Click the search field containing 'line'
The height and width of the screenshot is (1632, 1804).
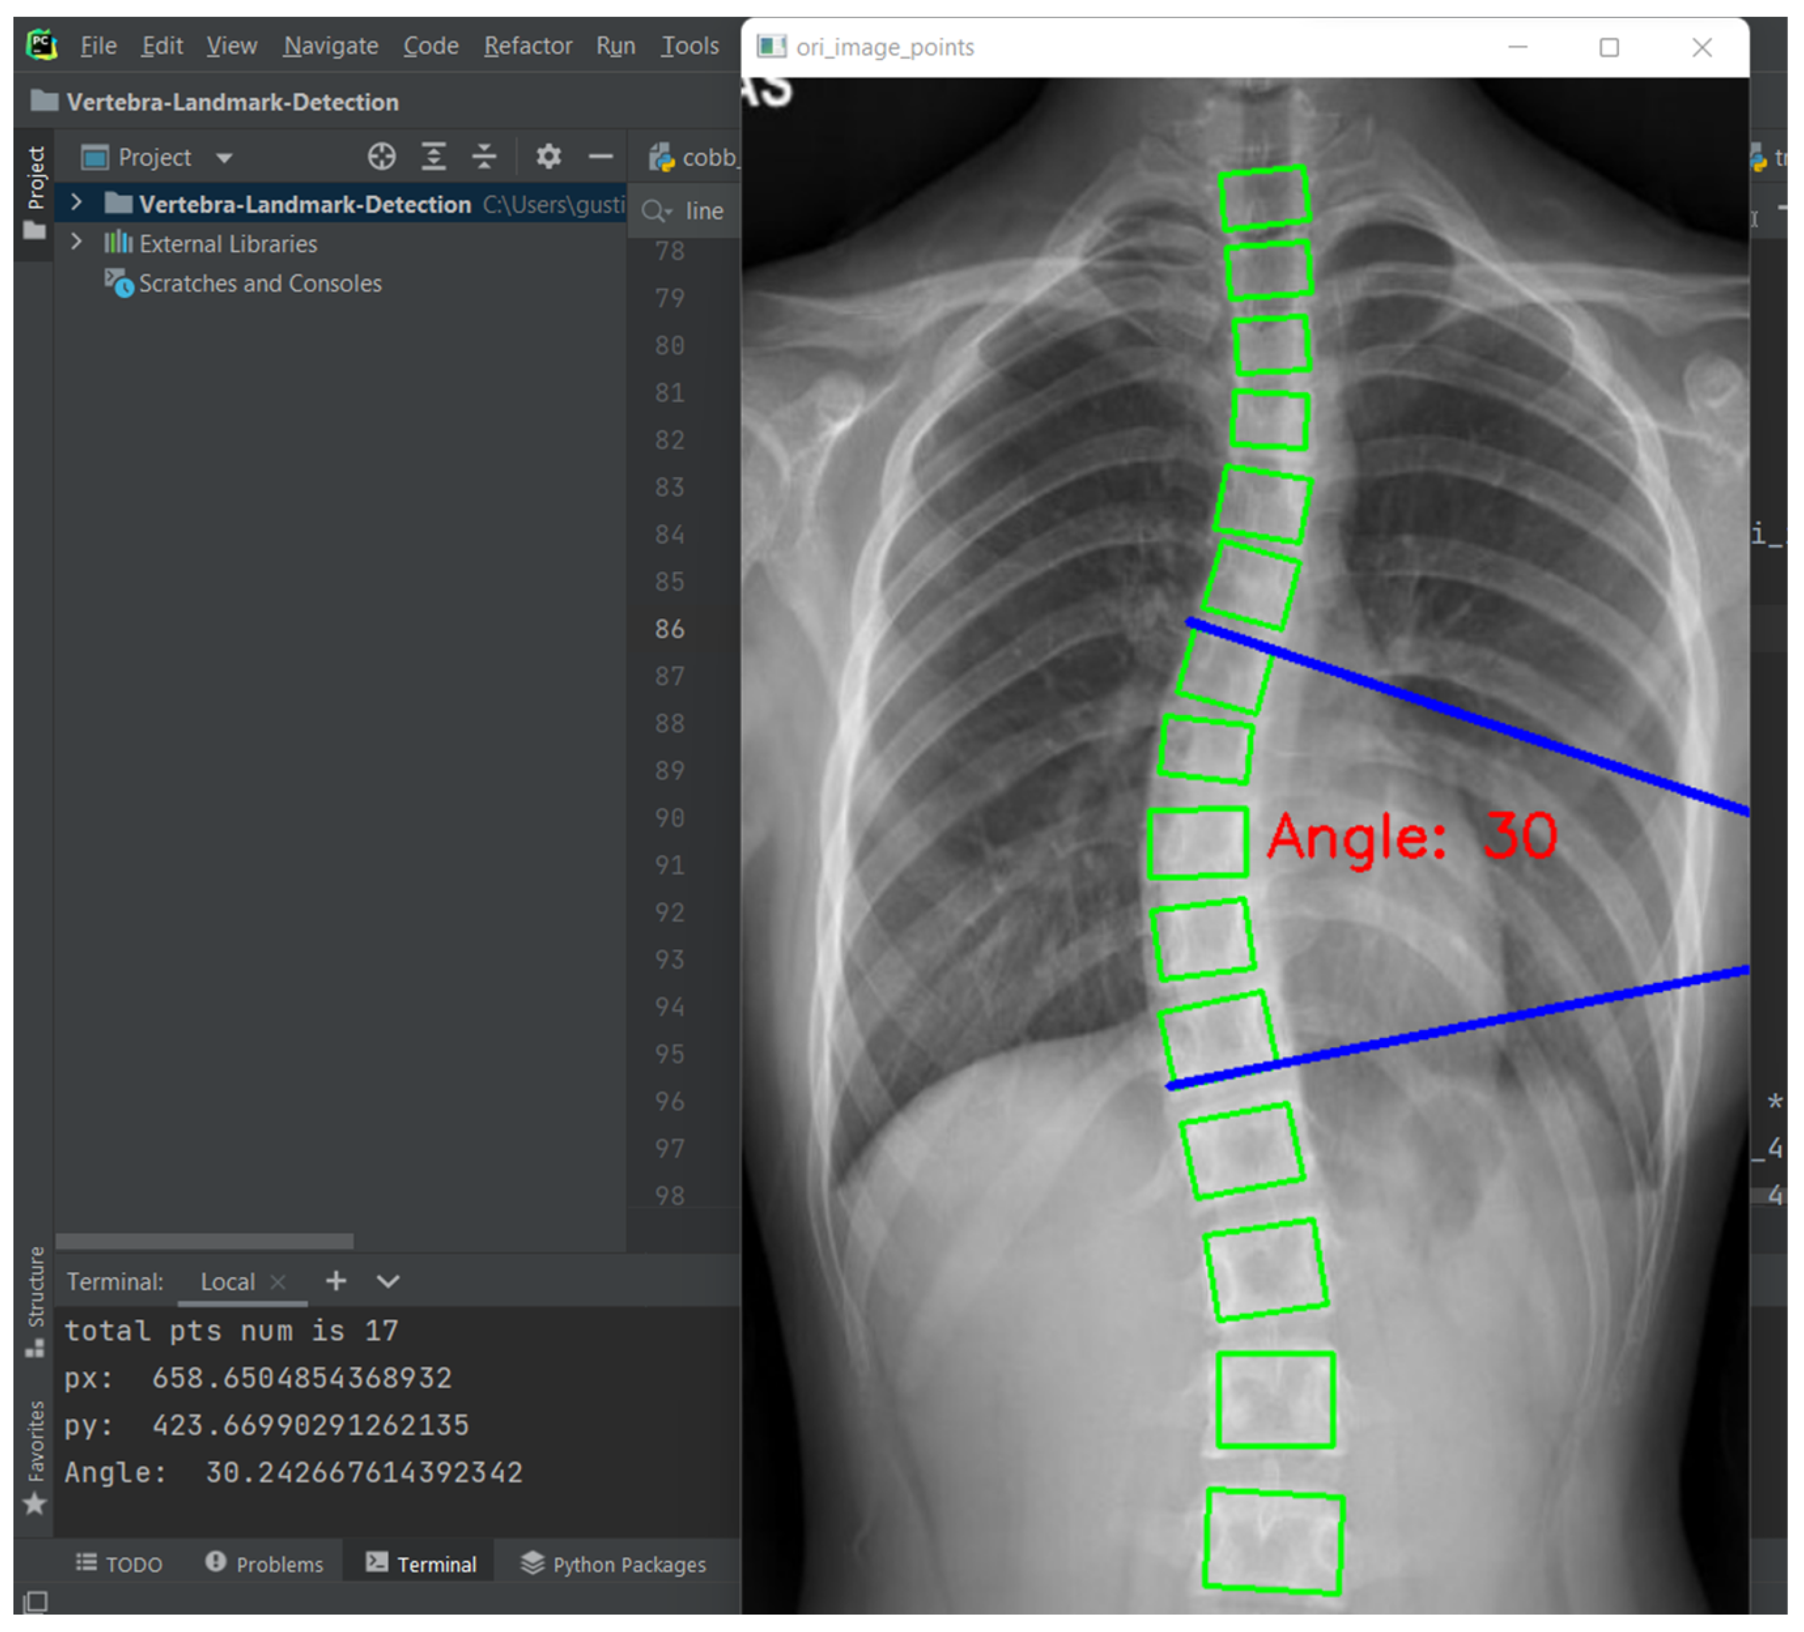click(704, 211)
